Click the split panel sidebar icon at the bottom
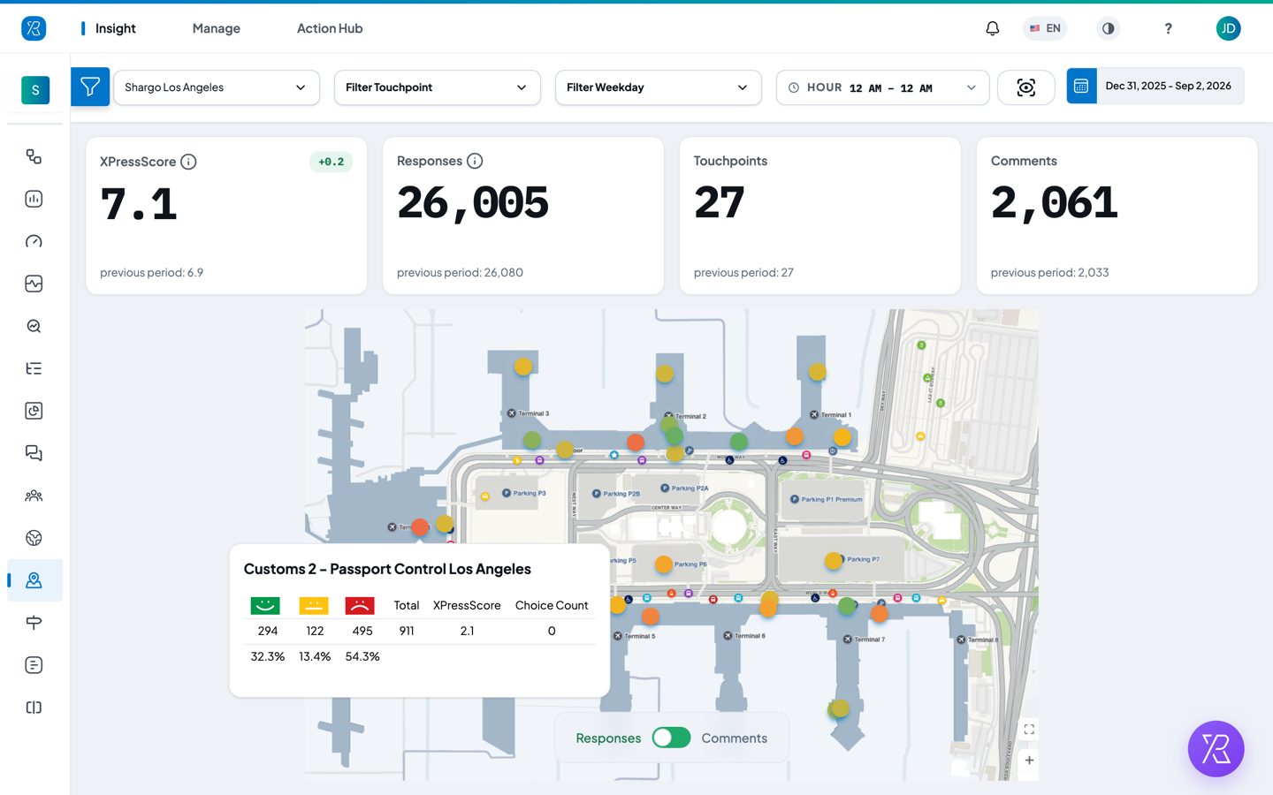 coord(34,708)
